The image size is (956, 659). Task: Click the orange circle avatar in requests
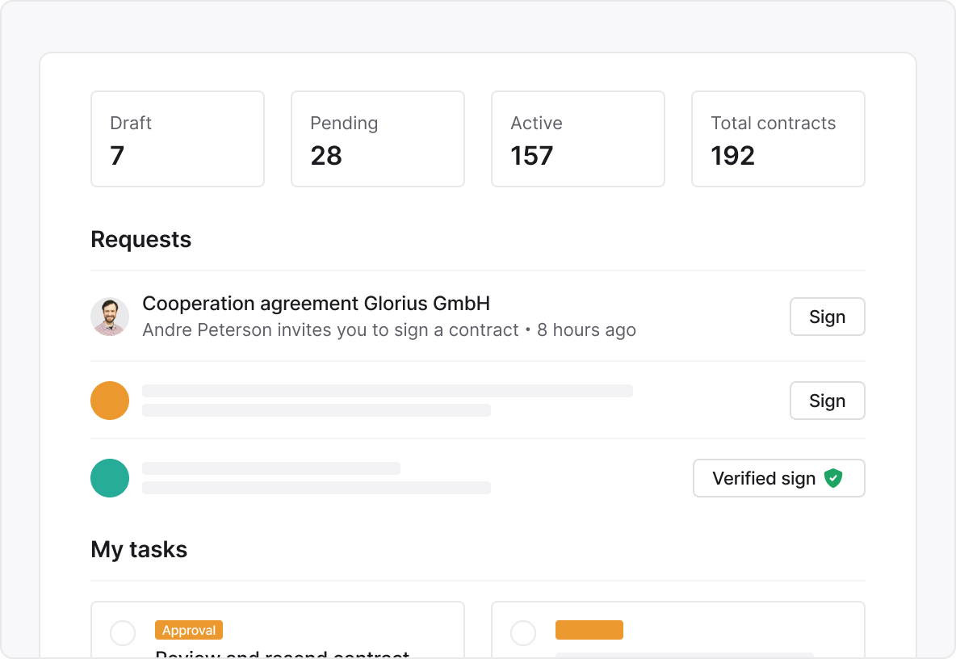pyautogui.click(x=110, y=401)
